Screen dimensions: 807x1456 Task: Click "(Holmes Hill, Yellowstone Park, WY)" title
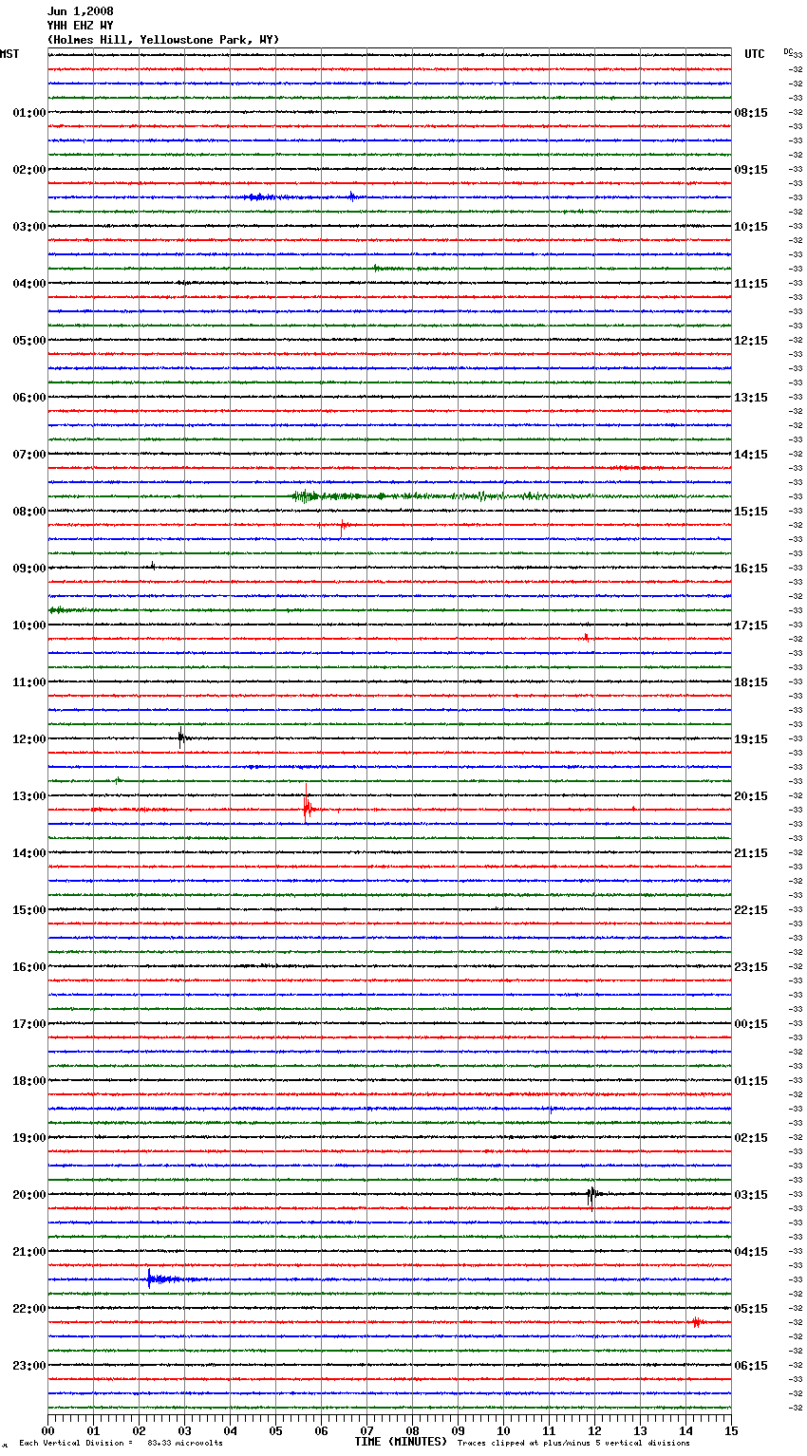click(163, 40)
